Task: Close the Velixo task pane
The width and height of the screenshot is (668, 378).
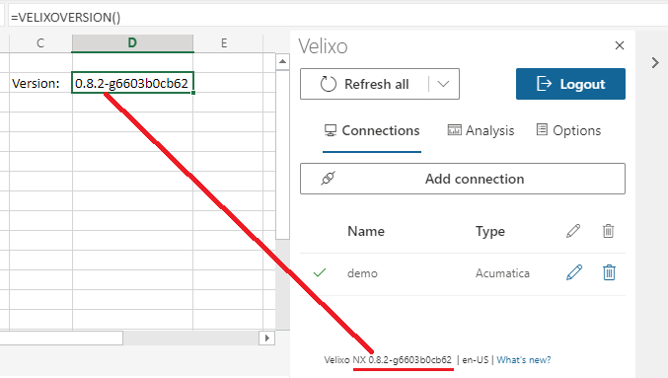Action: coord(620,45)
